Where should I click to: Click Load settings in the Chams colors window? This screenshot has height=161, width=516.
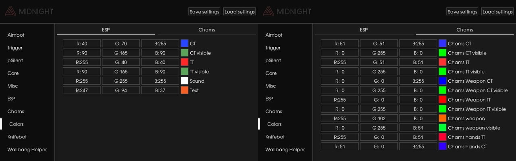(x=497, y=12)
